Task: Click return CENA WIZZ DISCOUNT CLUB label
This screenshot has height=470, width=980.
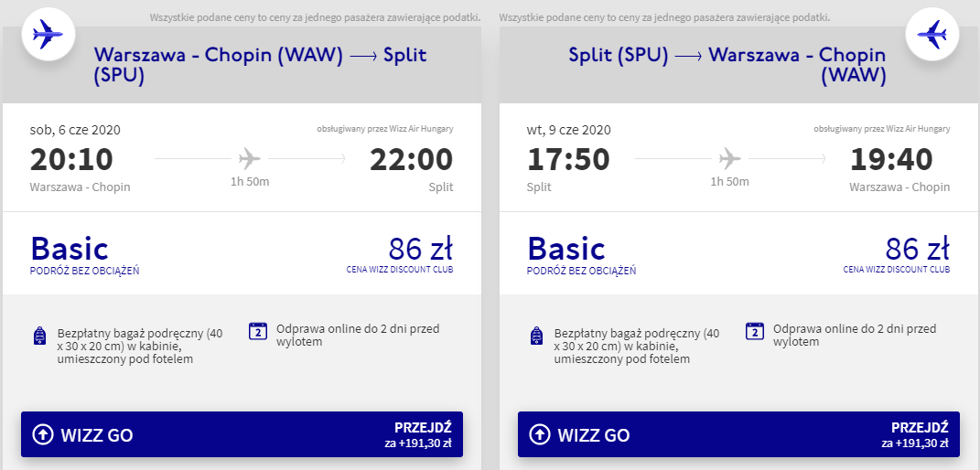Action: [x=896, y=270]
